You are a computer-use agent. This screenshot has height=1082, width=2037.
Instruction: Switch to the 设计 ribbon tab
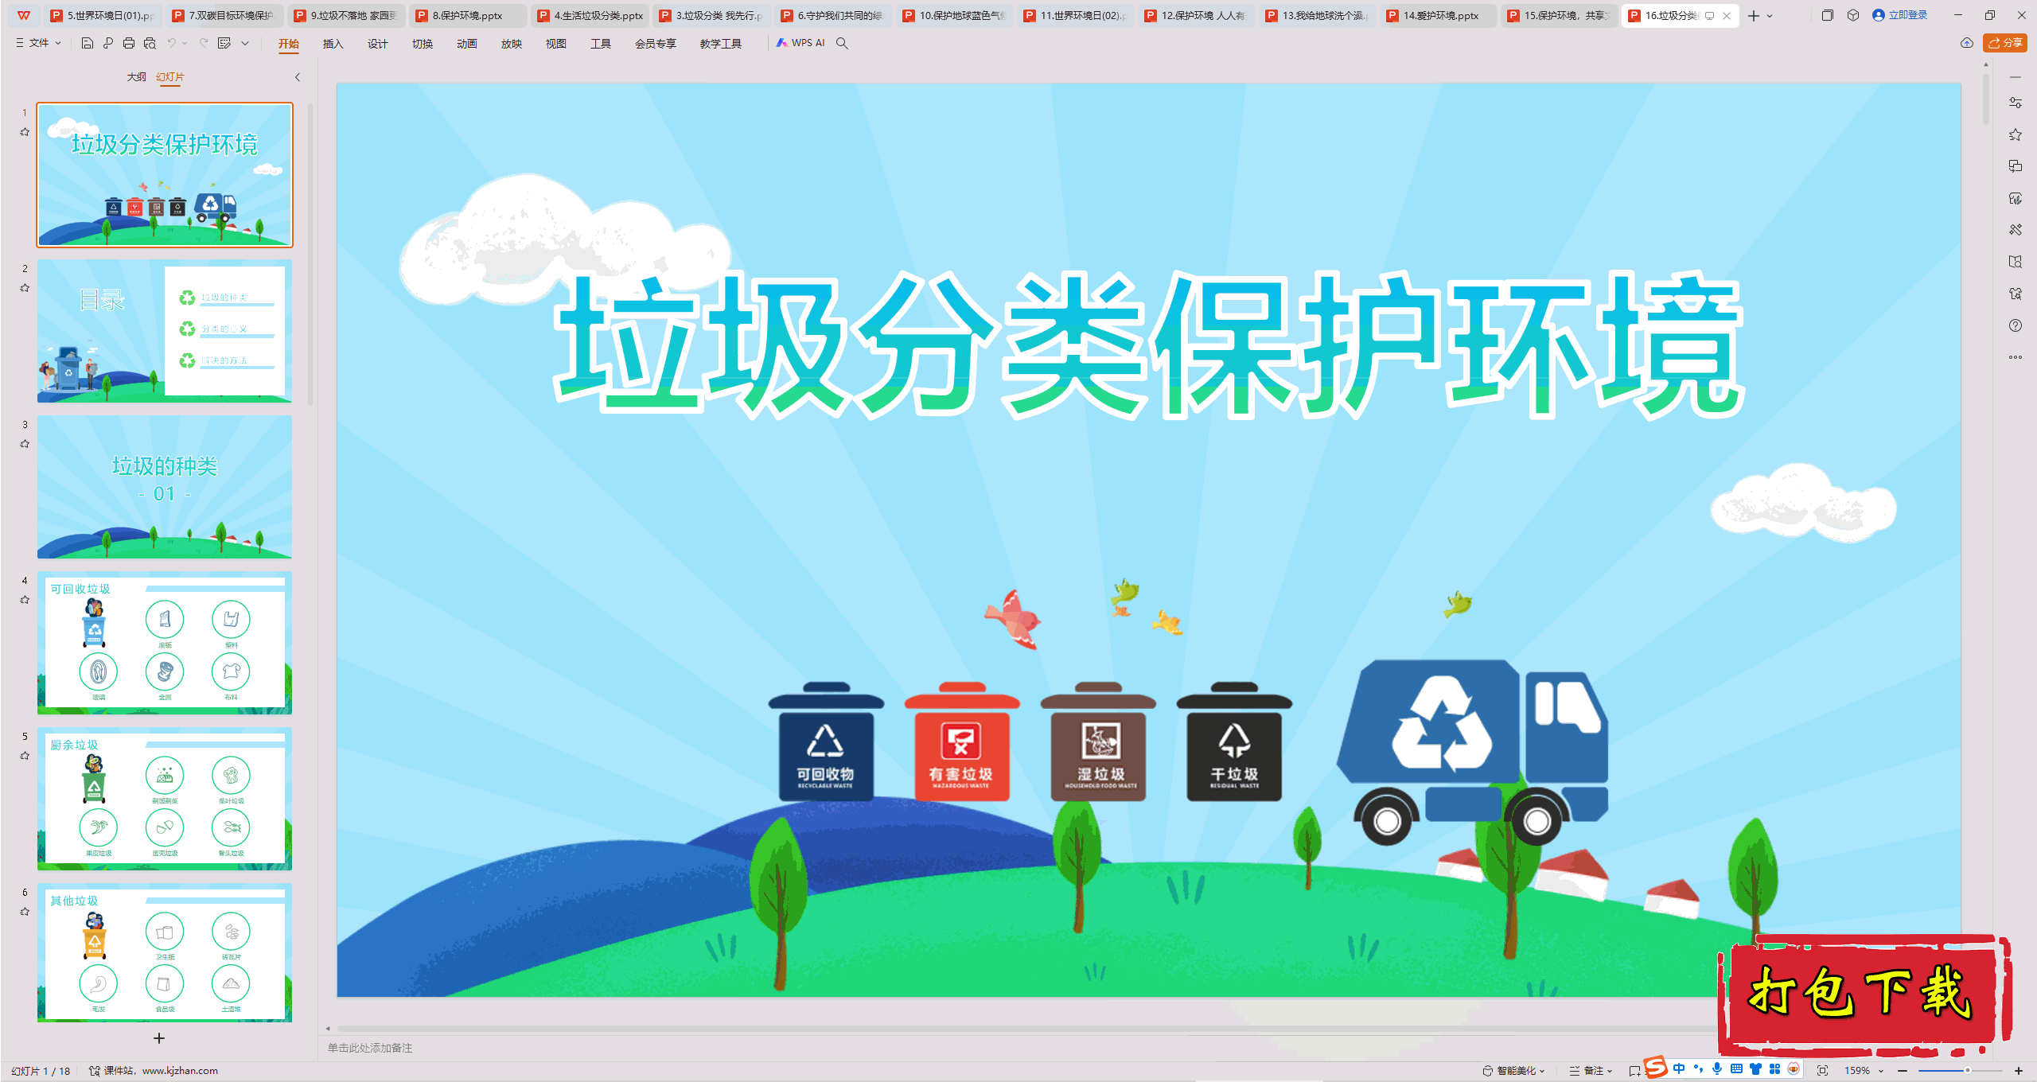coord(377,44)
